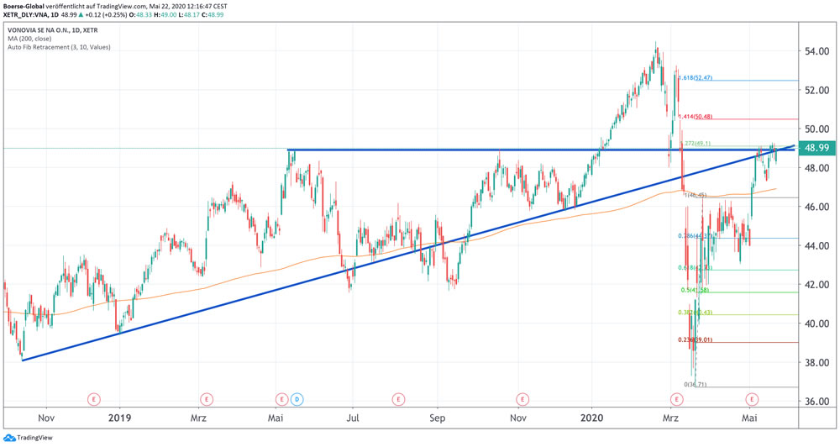Select the 'Auto Fib Retracement (3, 10, Values)' legend
The width and height of the screenshot is (840, 447).
pos(59,47)
